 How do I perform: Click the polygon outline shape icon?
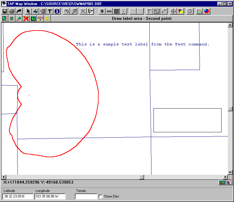(190, 11)
